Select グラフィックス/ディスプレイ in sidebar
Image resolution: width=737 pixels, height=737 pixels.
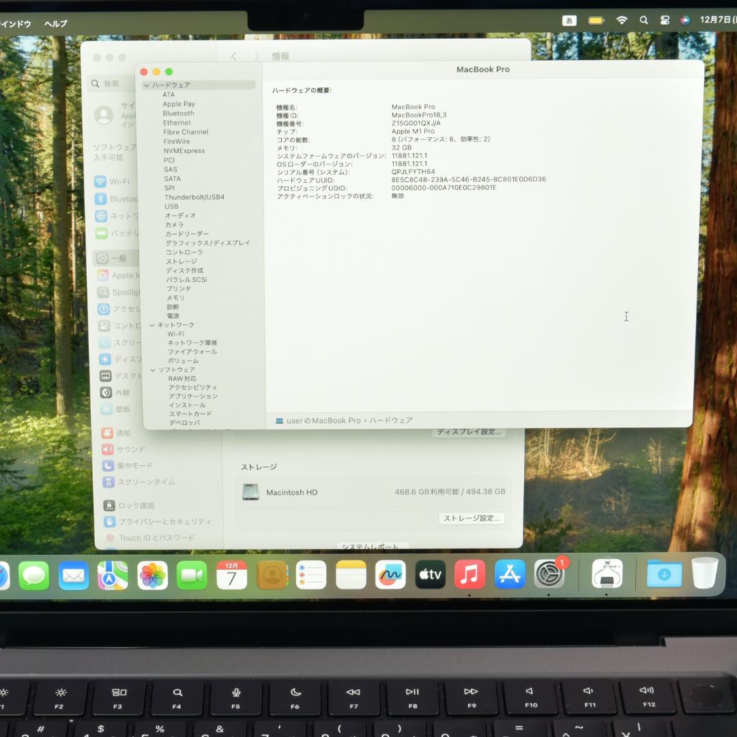[207, 243]
